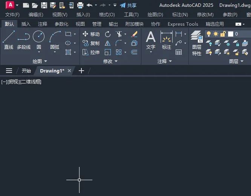Switch to the Insert (插入) ribbon tab
This screenshot has height=196, width=251.
(26, 24)
